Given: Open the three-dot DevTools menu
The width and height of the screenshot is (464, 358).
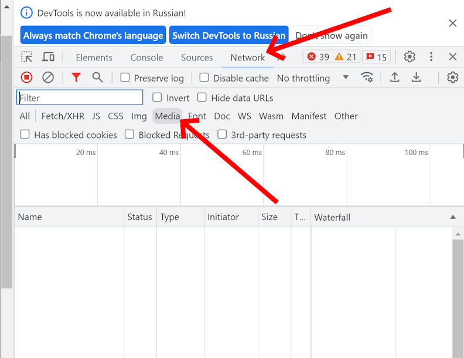Looking at the screenshot, I should click(x=431, y=56).
